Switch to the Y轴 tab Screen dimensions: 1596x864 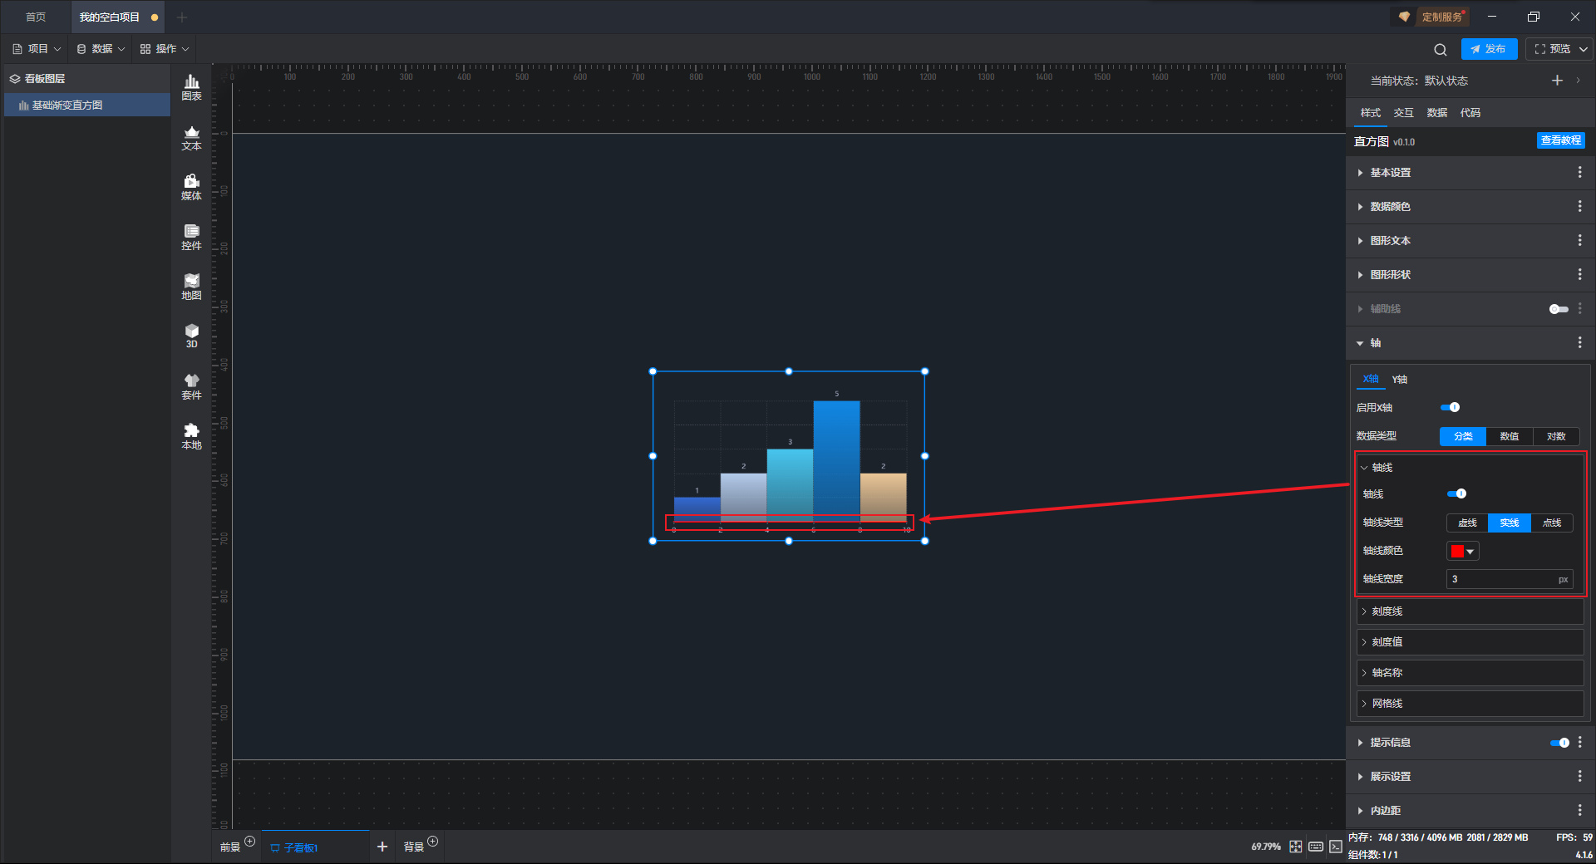1400,379
